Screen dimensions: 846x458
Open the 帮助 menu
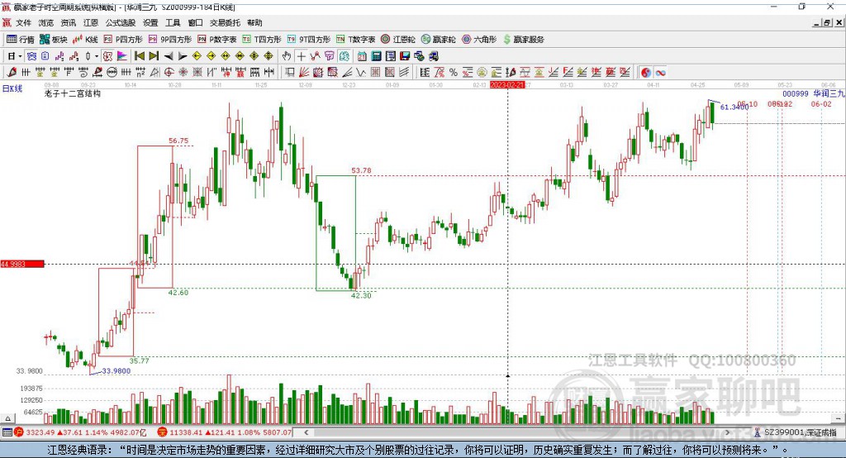(254, 22)
